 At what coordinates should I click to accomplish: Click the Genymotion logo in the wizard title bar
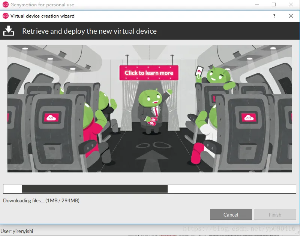(x=6, y=16)
